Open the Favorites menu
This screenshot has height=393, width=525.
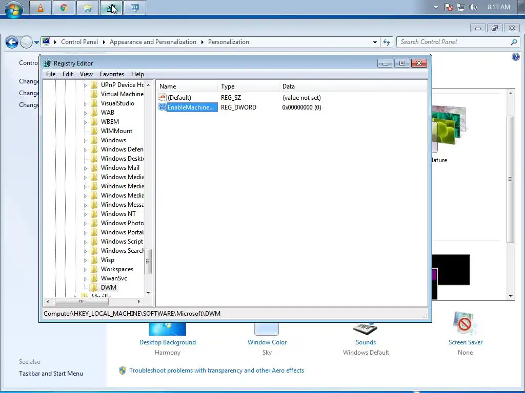112,74
